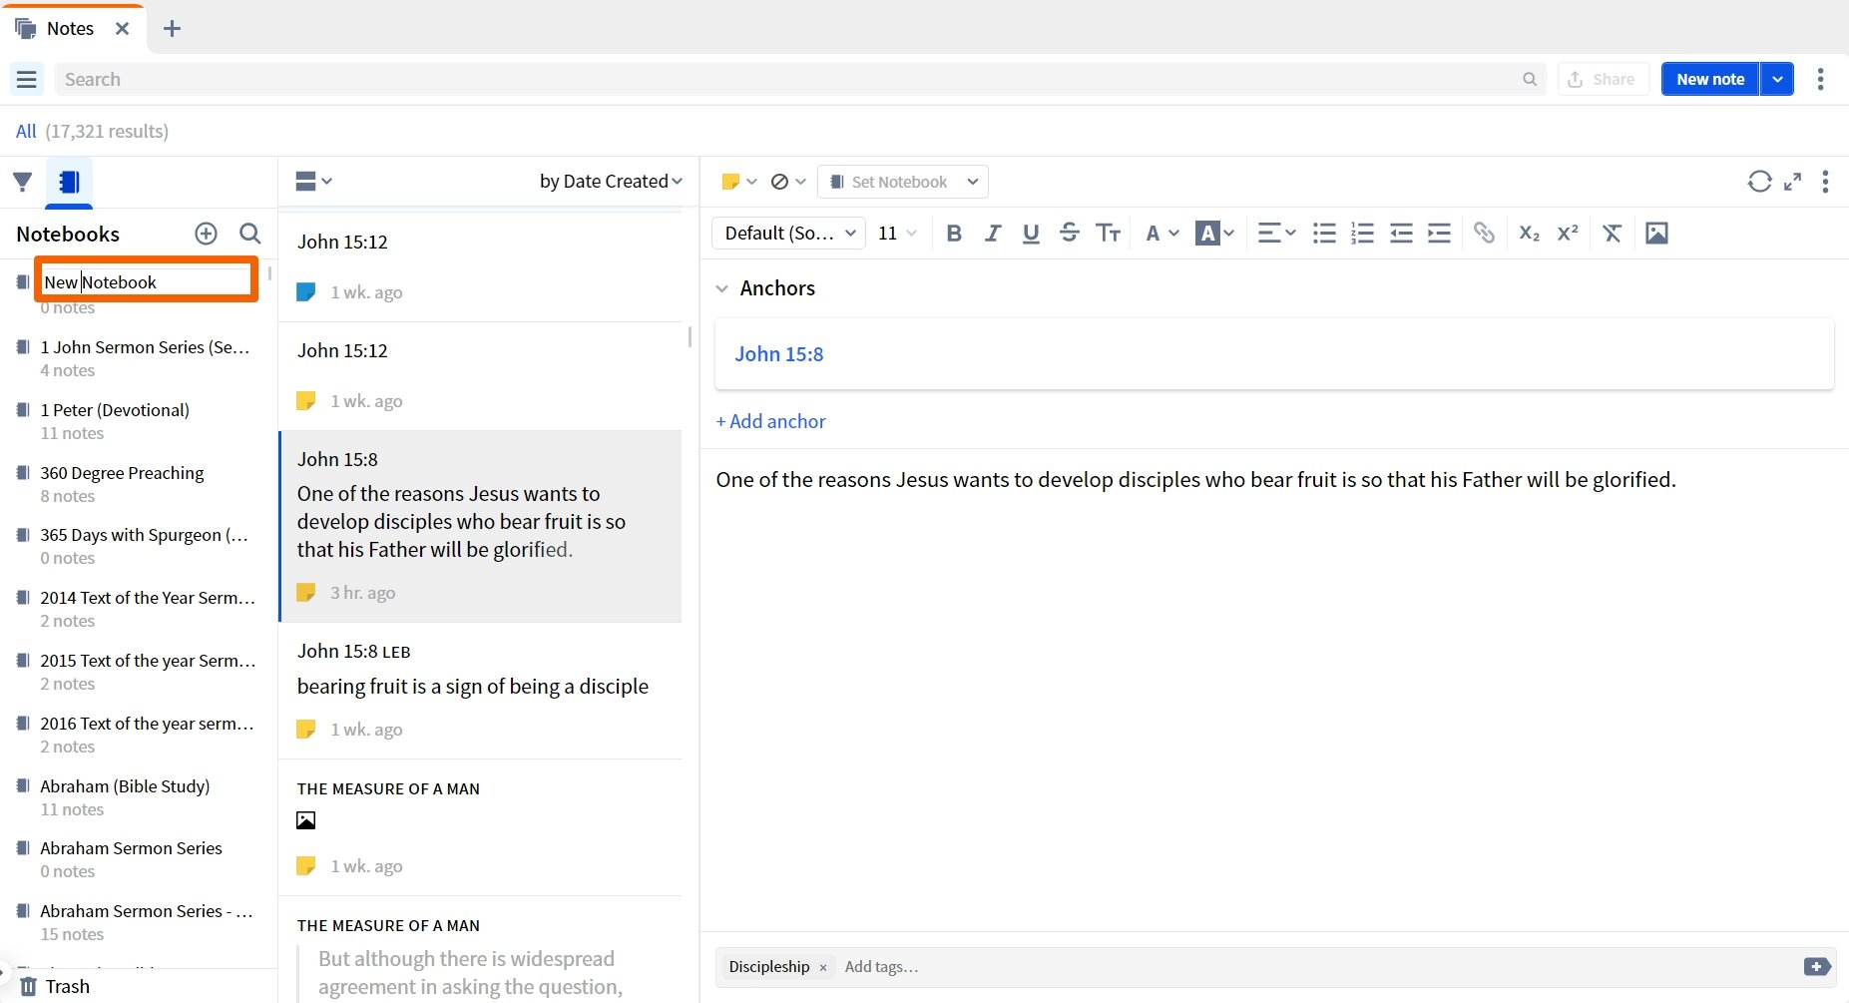Change note list view layout dropdown
The height and width of the screenshot is (1003, 1849).
pos(313,182)
